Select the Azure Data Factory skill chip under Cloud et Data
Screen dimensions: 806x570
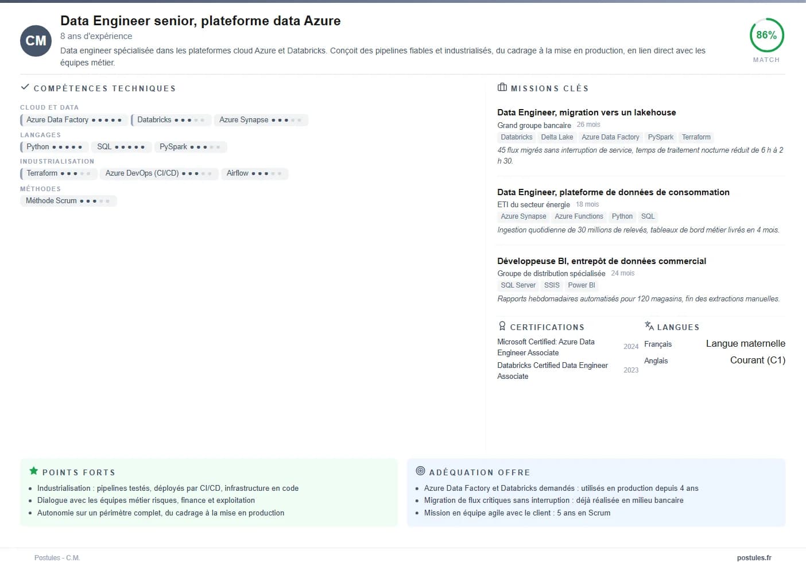[x=73, y=120]
